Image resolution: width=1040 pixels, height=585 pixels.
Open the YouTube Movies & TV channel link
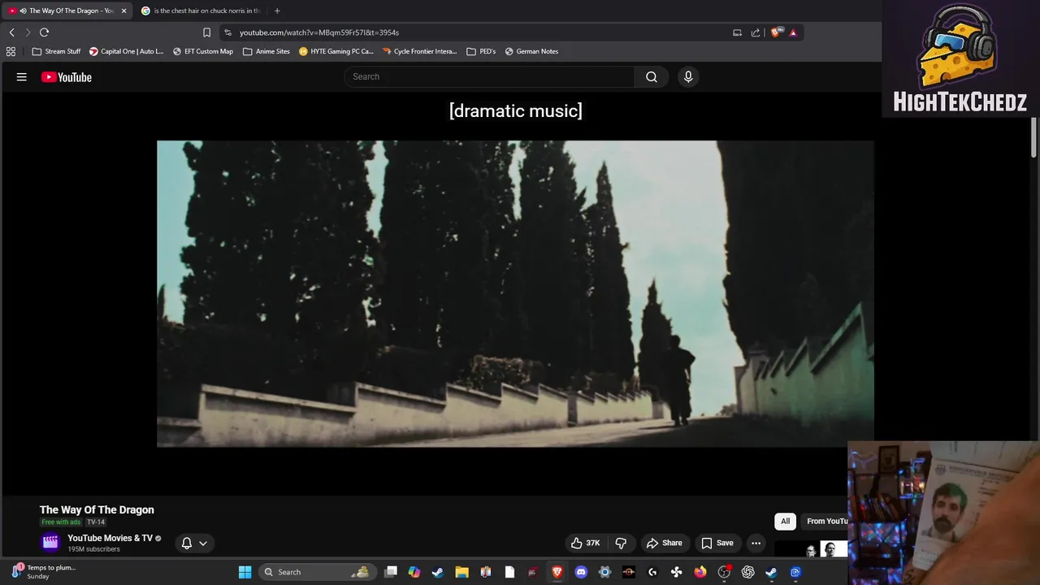point(110,538)
